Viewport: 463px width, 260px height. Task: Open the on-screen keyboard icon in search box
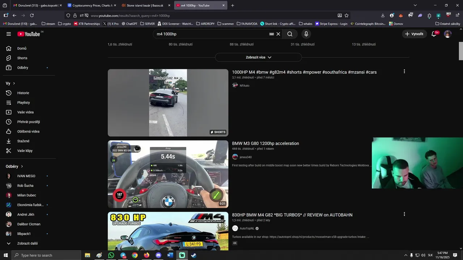(x=272, y=34)
